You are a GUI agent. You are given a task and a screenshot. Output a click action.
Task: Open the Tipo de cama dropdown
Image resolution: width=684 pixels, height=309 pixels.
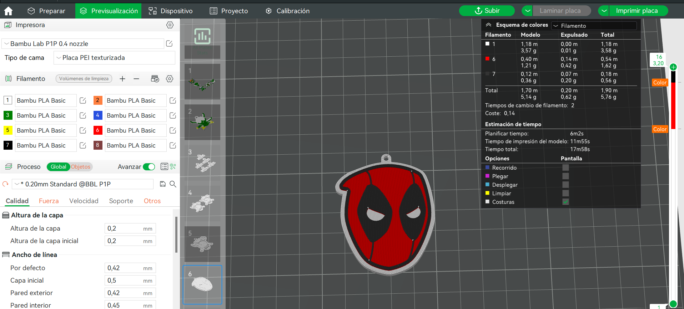point(114,58)
